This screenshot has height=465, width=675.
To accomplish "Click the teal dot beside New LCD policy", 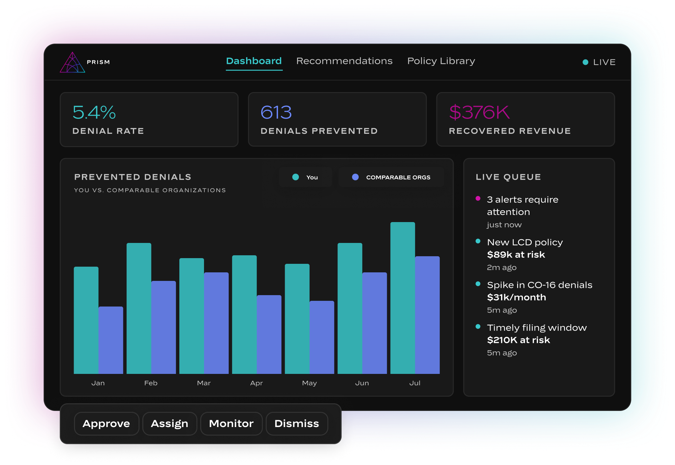I will 478,241.
